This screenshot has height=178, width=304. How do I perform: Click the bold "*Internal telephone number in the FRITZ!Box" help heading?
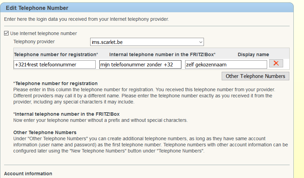(66, 114)
